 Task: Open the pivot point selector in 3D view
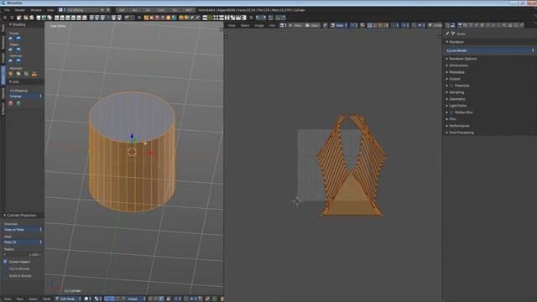[x=97, y=299]
